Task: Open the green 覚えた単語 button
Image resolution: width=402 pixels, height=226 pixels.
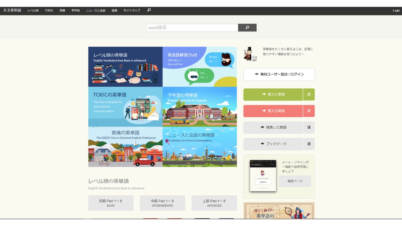Action: 273,94
